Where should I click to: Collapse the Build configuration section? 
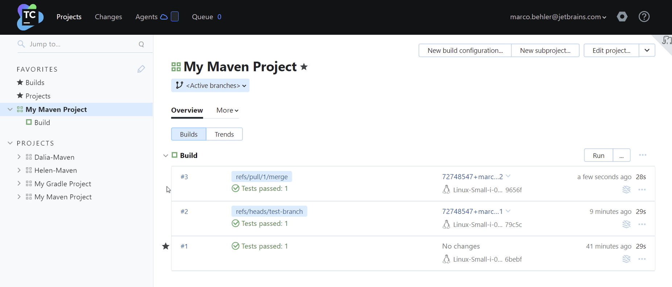click(166, 156)
